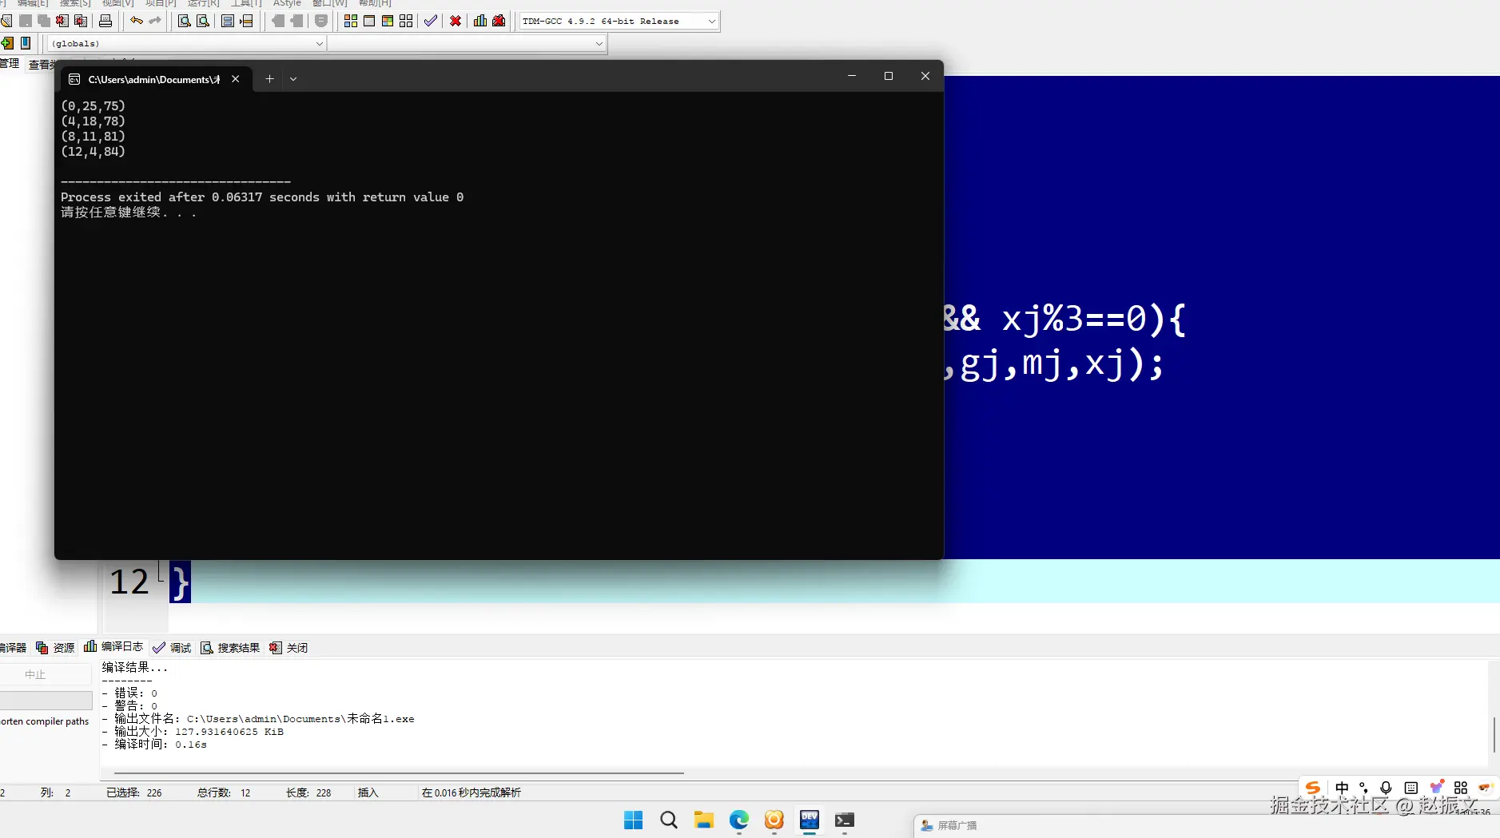Switch to the 管理 side panel tab
Viewport: 1500px width, 838px height.
[10, 64]
